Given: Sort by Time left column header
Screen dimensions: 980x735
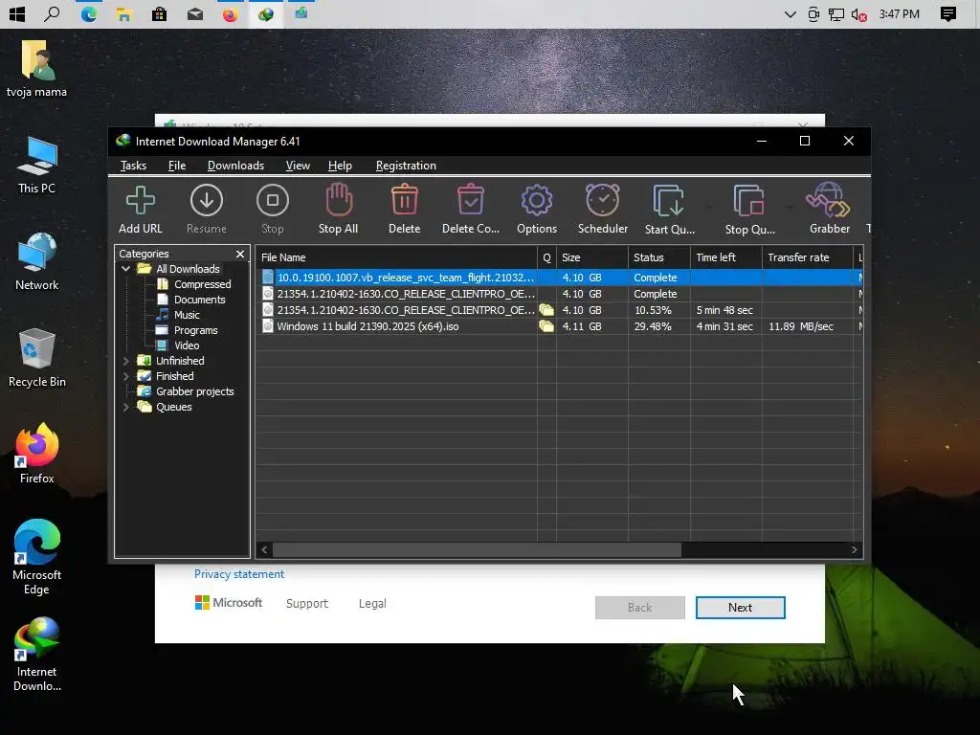Looking at the screenshot, I should click(725, 257).
